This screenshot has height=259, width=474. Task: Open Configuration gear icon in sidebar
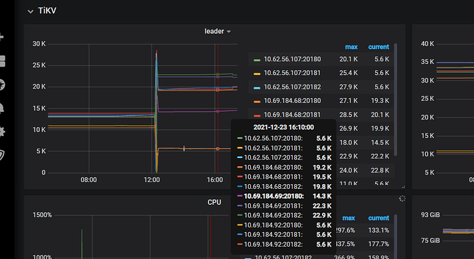click(x=2, y=131)
